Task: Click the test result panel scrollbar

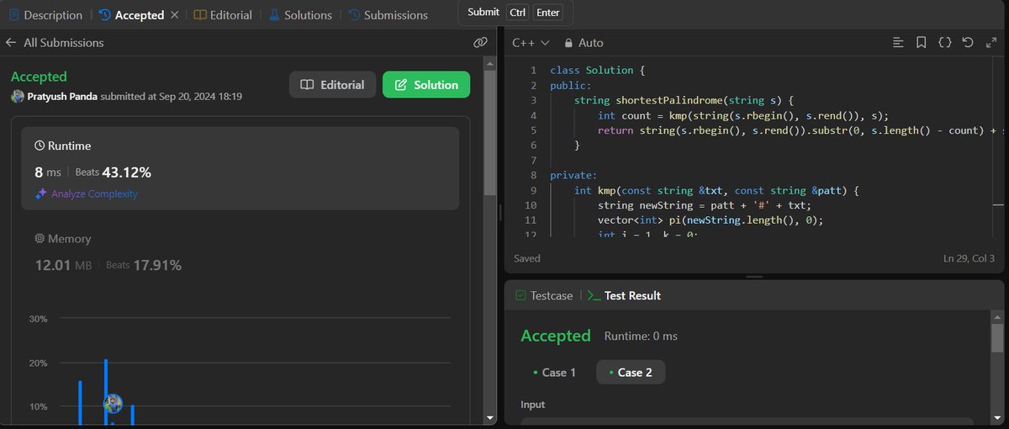Action: (997, 338)
